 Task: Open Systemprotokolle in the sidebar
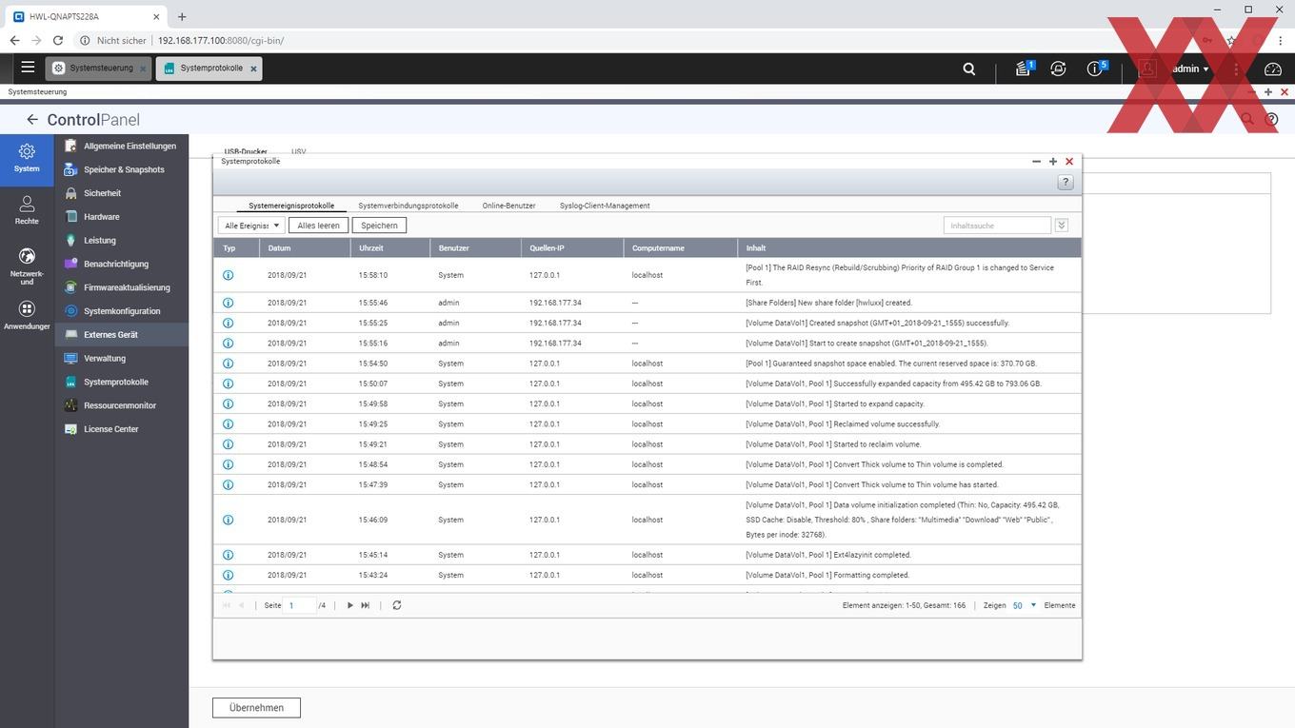click(122, 382)
